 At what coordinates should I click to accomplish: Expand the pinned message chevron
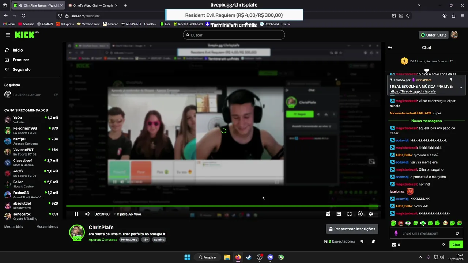pos(461,88)
